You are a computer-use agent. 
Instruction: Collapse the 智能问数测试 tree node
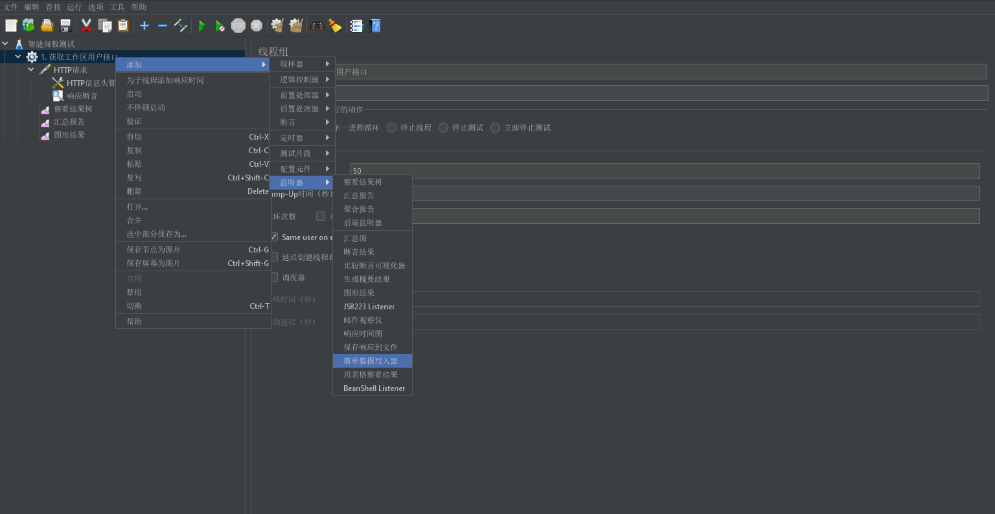point(5,44)
